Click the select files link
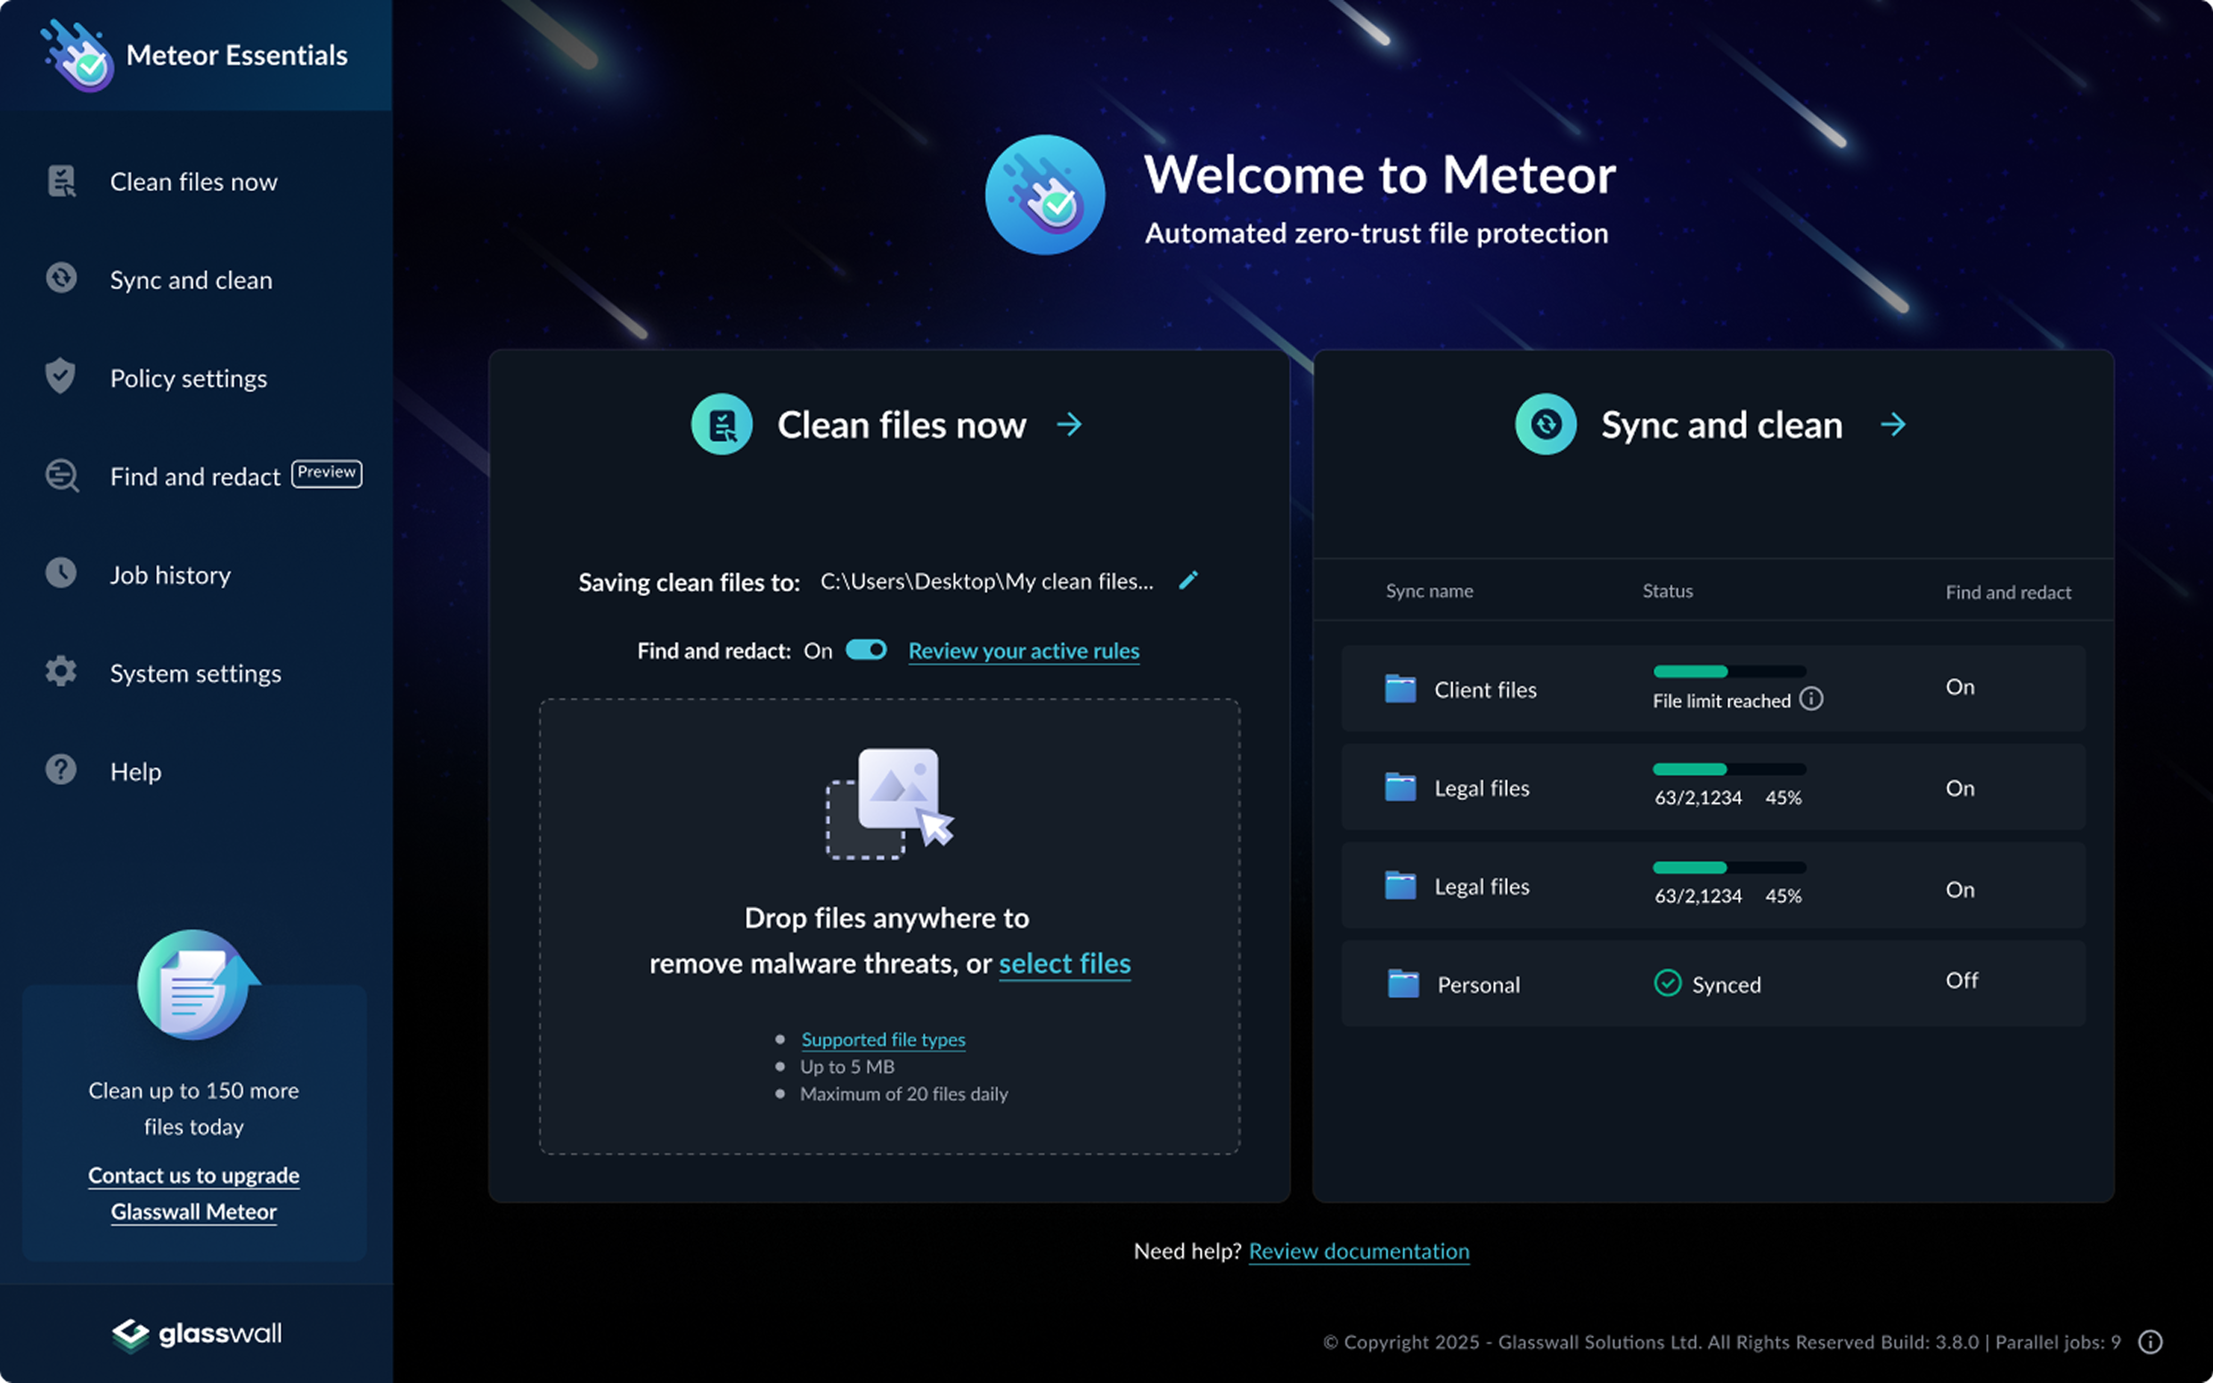The width and height of the screenshot is (2213, 1383). tap(1064, 963)
